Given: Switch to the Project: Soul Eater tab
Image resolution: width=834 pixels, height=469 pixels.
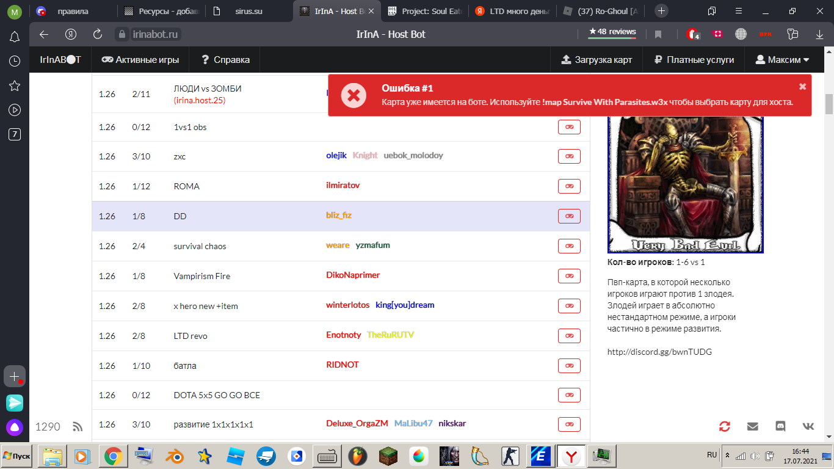Looking at the screenshot, I should pos(425,11).
